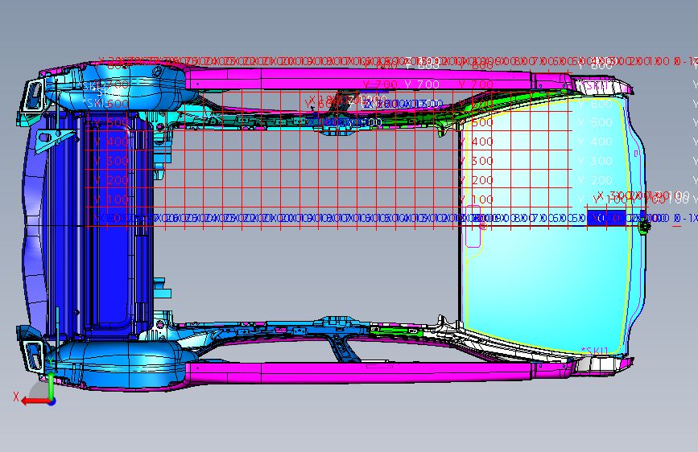Click the green Y axis of the coordinate triad
Image resolution: width=698 pixels, height=452 pixels.
point(52,386)
